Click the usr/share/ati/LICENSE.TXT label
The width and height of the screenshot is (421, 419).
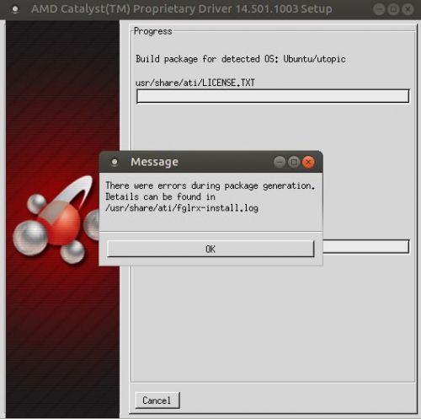(195, 83)
